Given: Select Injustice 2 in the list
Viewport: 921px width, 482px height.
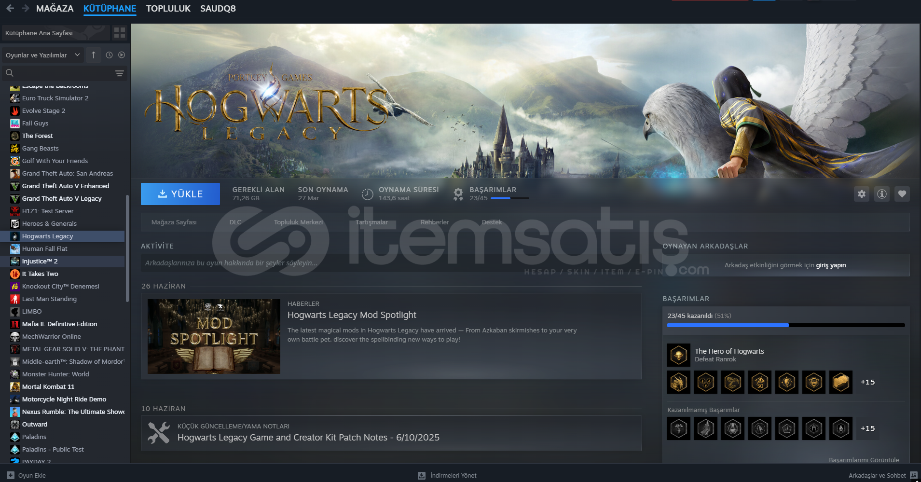Looking at the screenshot, I should point(40,261).
